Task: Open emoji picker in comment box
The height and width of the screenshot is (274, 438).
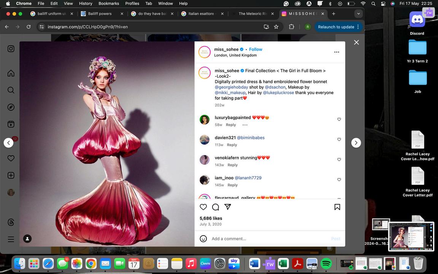Action: (x=203, y=239)
